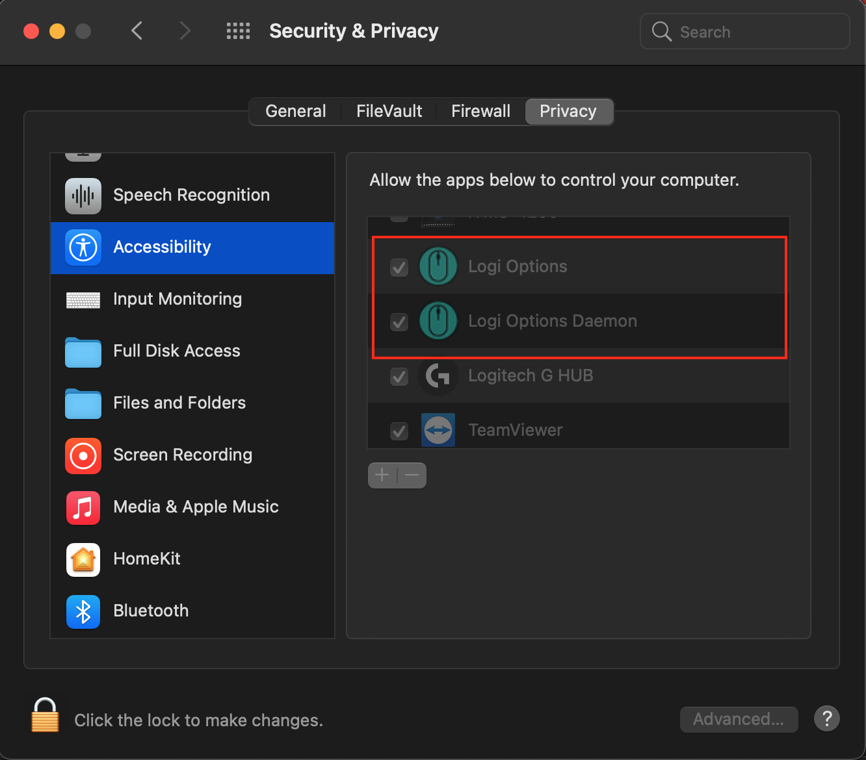The height and width of the screenshot is (760, 866).
Task: Open the help question mark button
Action: pos(827,719)
